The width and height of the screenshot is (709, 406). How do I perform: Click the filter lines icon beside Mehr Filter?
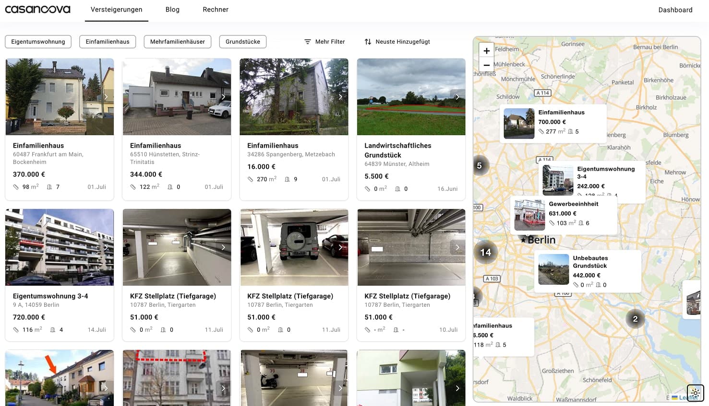point(308,42)
